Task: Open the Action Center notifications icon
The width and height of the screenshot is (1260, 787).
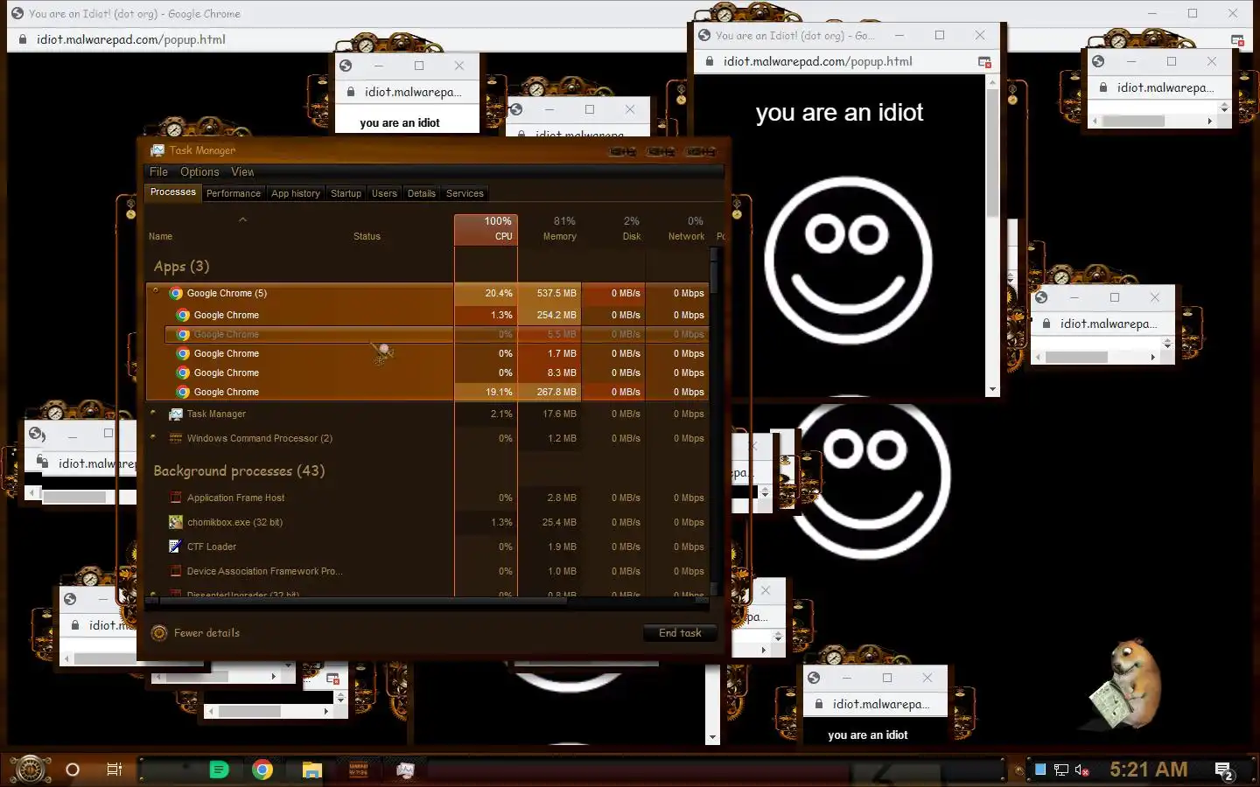Action: pos(1224,770)
